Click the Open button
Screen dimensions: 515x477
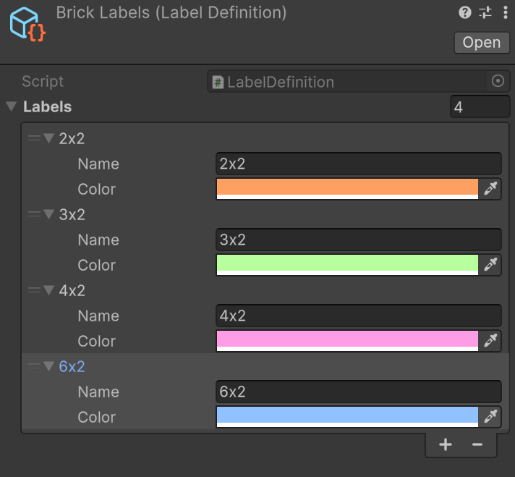pos(481,43)
